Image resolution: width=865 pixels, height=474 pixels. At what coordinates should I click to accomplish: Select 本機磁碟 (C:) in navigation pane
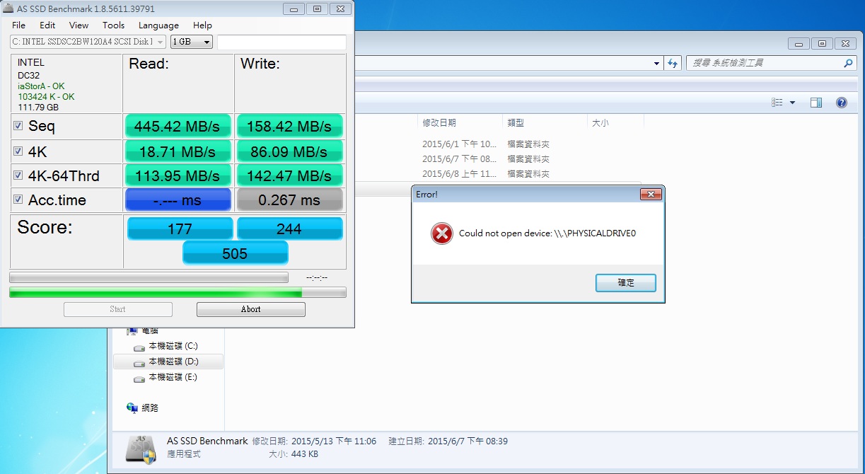(173, 346)
